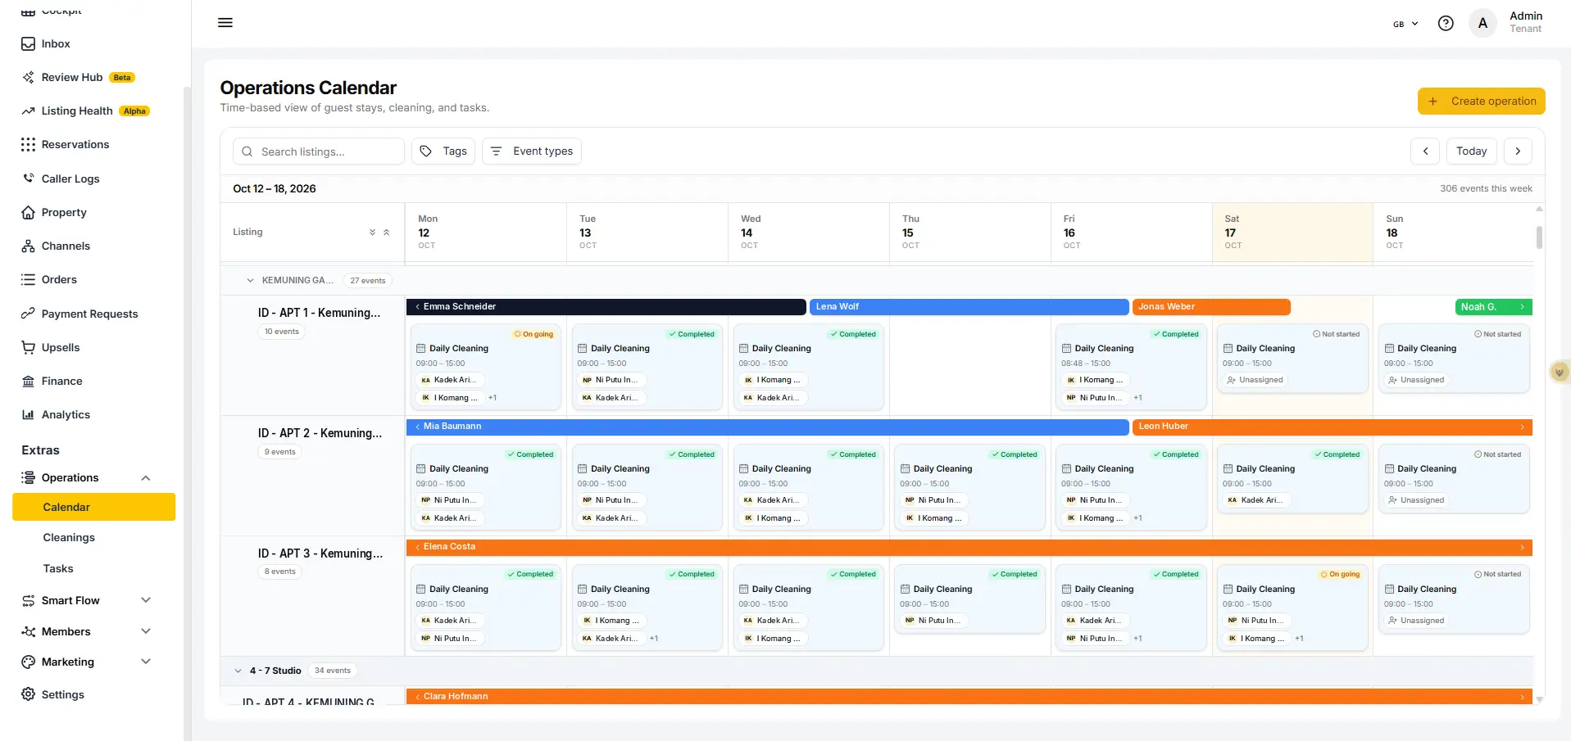This screenshot has height=741, width=1571.
Task: Collapse the KEMUNING GA... group chevron
Action: click(250, 280)
